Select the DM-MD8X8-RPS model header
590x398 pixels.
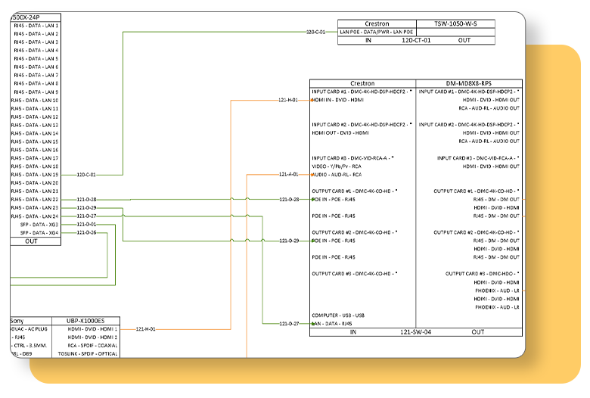(x=469, y=83)
